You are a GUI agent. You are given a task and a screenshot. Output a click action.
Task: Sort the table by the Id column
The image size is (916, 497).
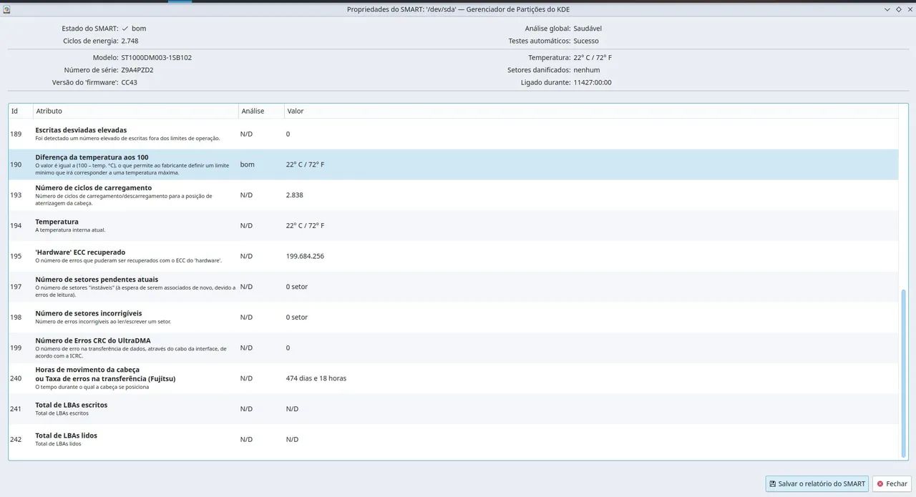tap(20, 111)
